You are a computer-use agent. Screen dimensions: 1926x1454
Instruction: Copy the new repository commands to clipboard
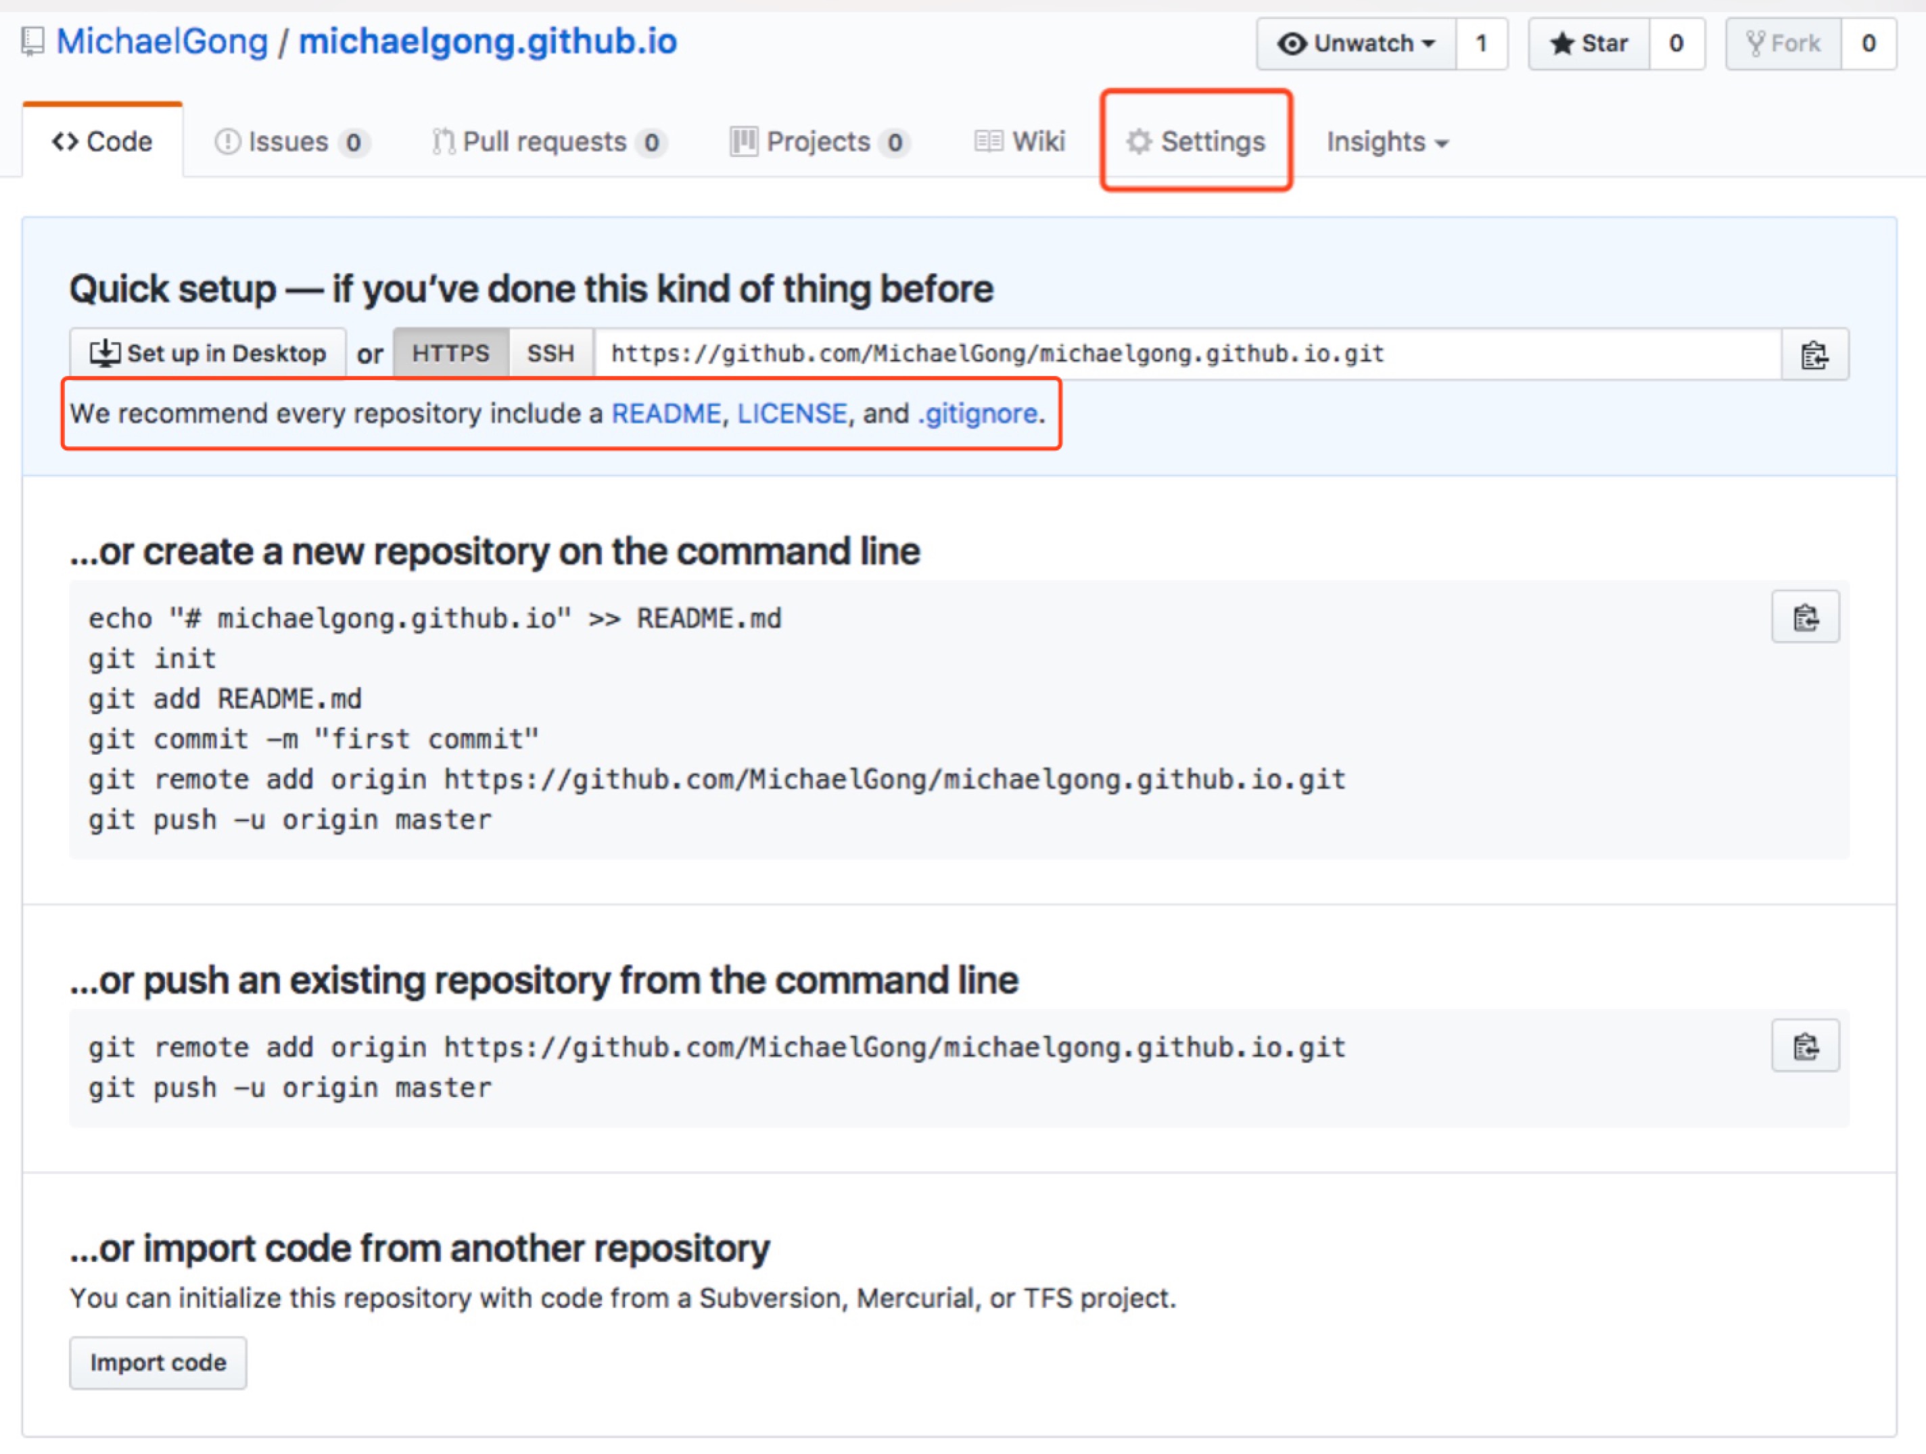point(1806,617)
